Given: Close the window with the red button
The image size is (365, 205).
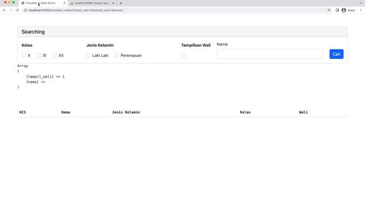Looking at the screenshot, I should pyautogui.click(x=5, y=2).
